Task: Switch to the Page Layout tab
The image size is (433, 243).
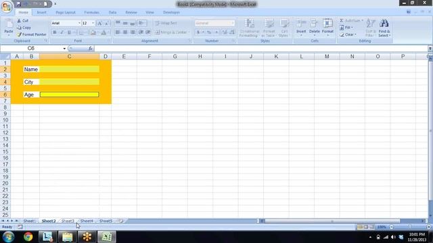Action: pyautogui.click(x=66, y=12)
